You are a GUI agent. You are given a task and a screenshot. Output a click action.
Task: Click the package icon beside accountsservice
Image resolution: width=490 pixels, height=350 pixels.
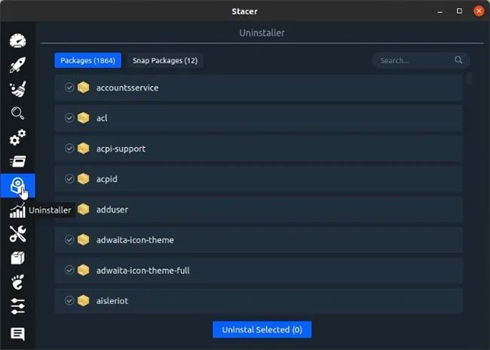84,87
